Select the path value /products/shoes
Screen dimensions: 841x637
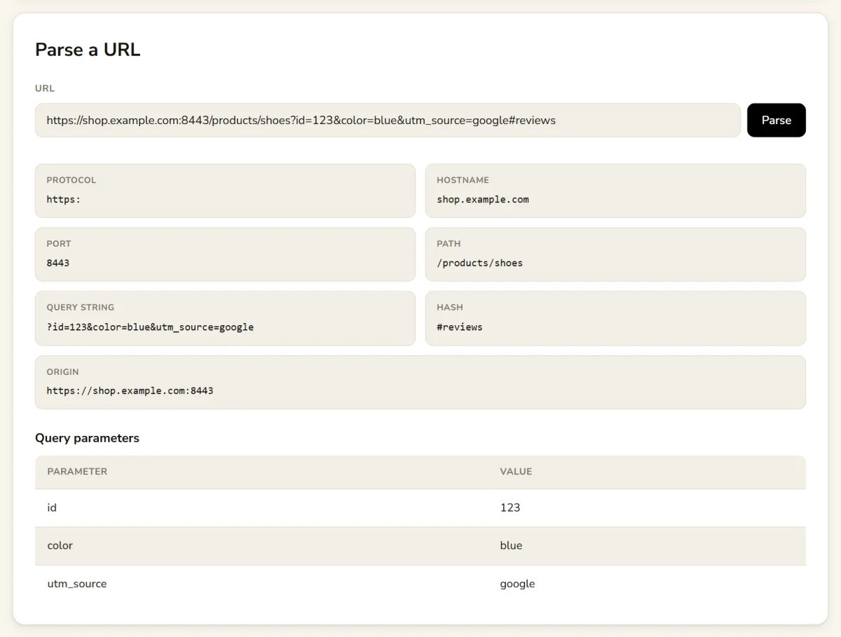[480, 263]
